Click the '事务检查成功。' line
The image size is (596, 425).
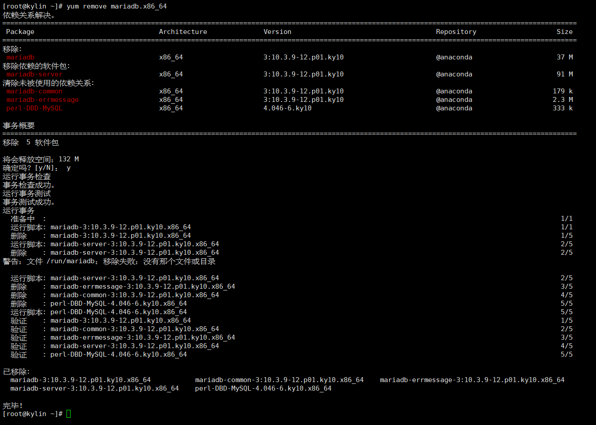29,185
